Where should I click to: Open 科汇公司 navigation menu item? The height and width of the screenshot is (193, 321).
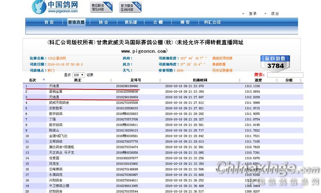coord(212,22)
